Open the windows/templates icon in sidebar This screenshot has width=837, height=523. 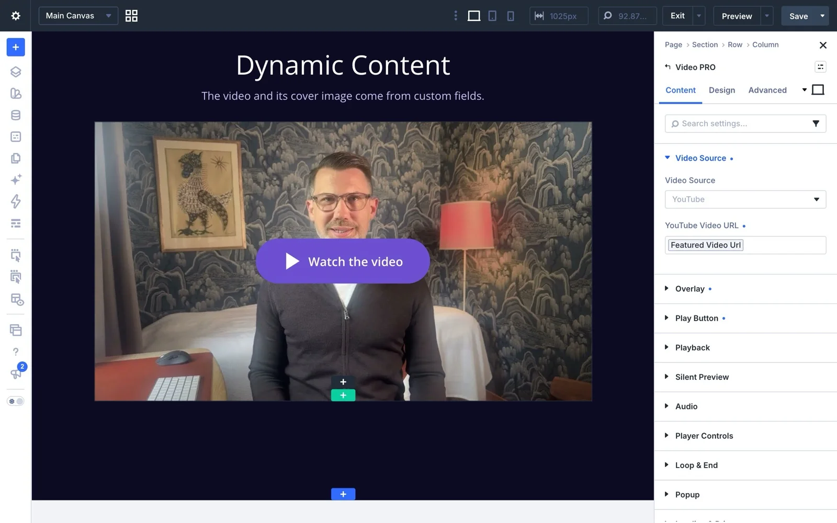point(16,330)
